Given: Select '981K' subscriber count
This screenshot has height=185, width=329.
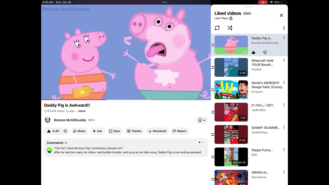Looking at the screenshot, I should tap(92, 120).
